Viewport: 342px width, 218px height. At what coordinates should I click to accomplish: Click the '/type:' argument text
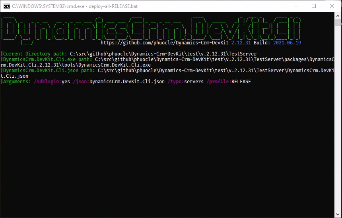point(176,82)
